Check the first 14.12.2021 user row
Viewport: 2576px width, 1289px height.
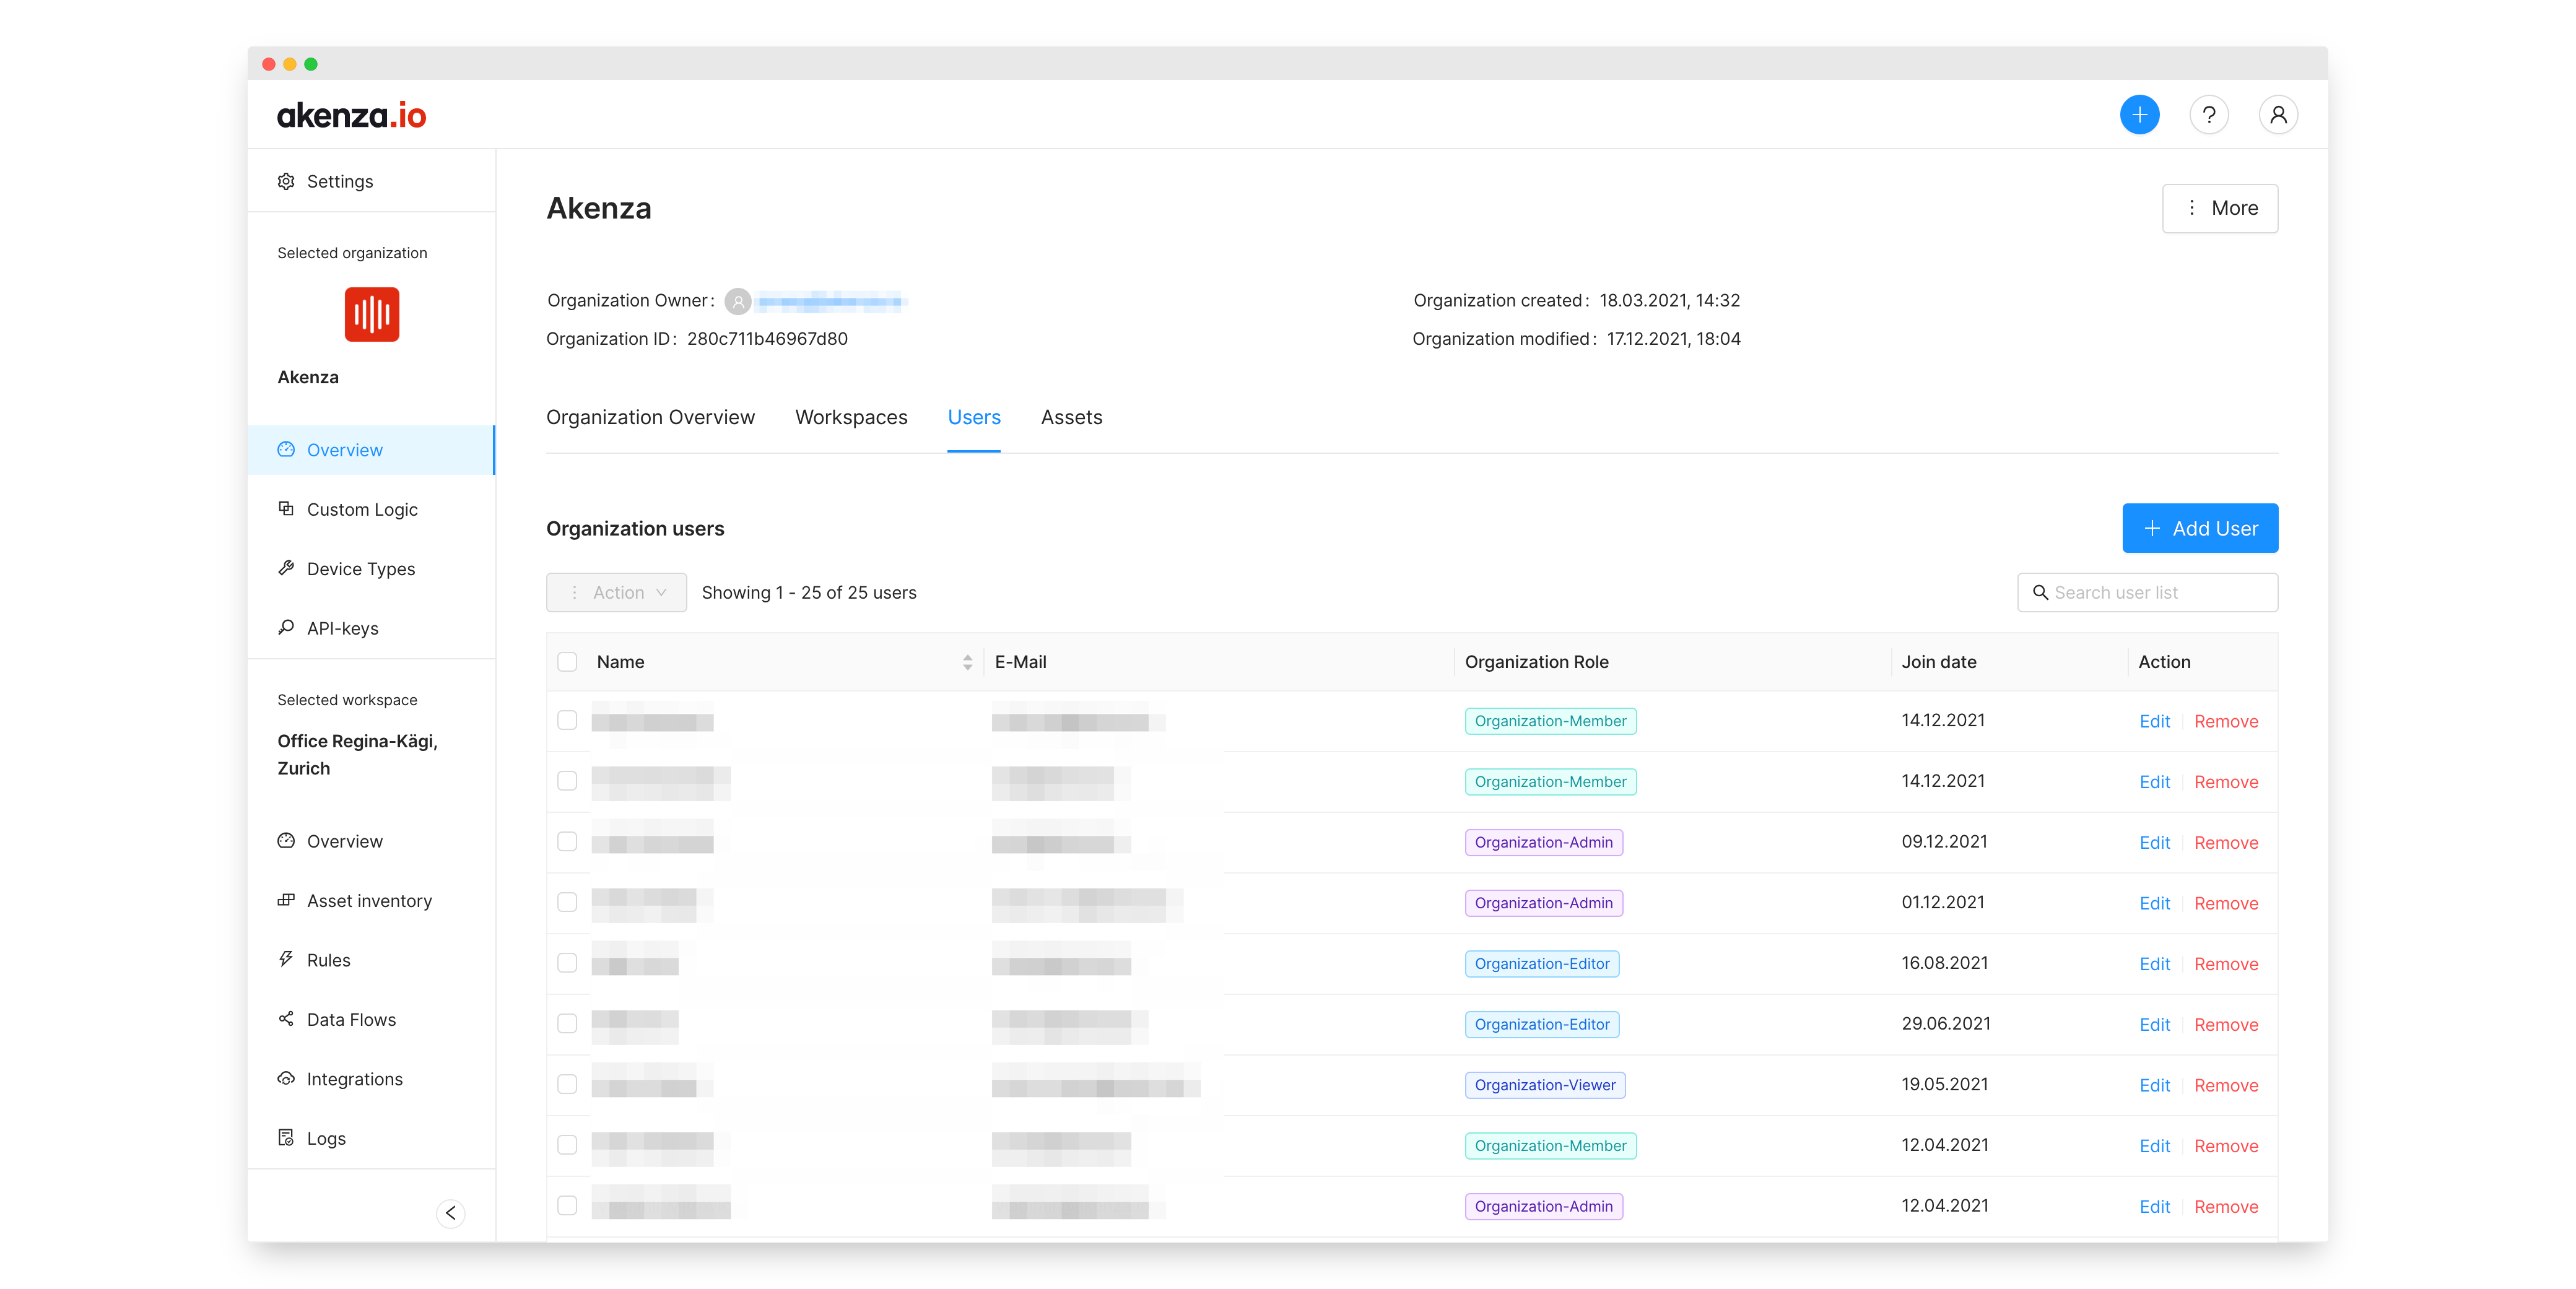click(567, 720)
